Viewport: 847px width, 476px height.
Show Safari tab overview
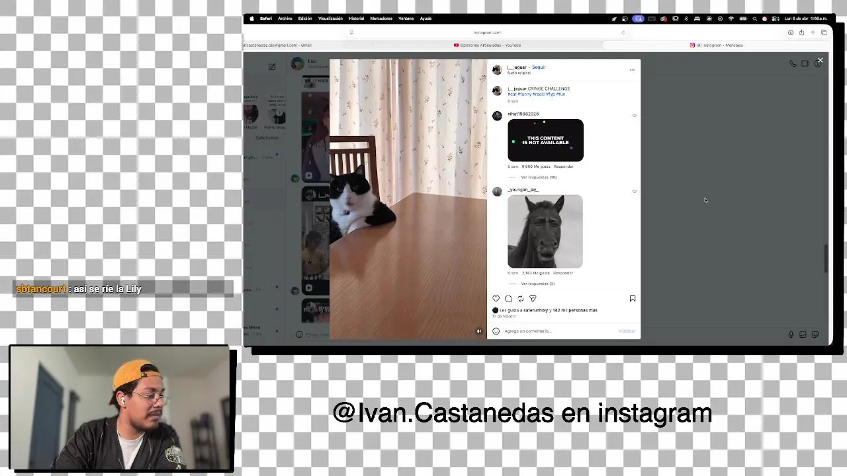pyautogui.click(x=824, y=32)
